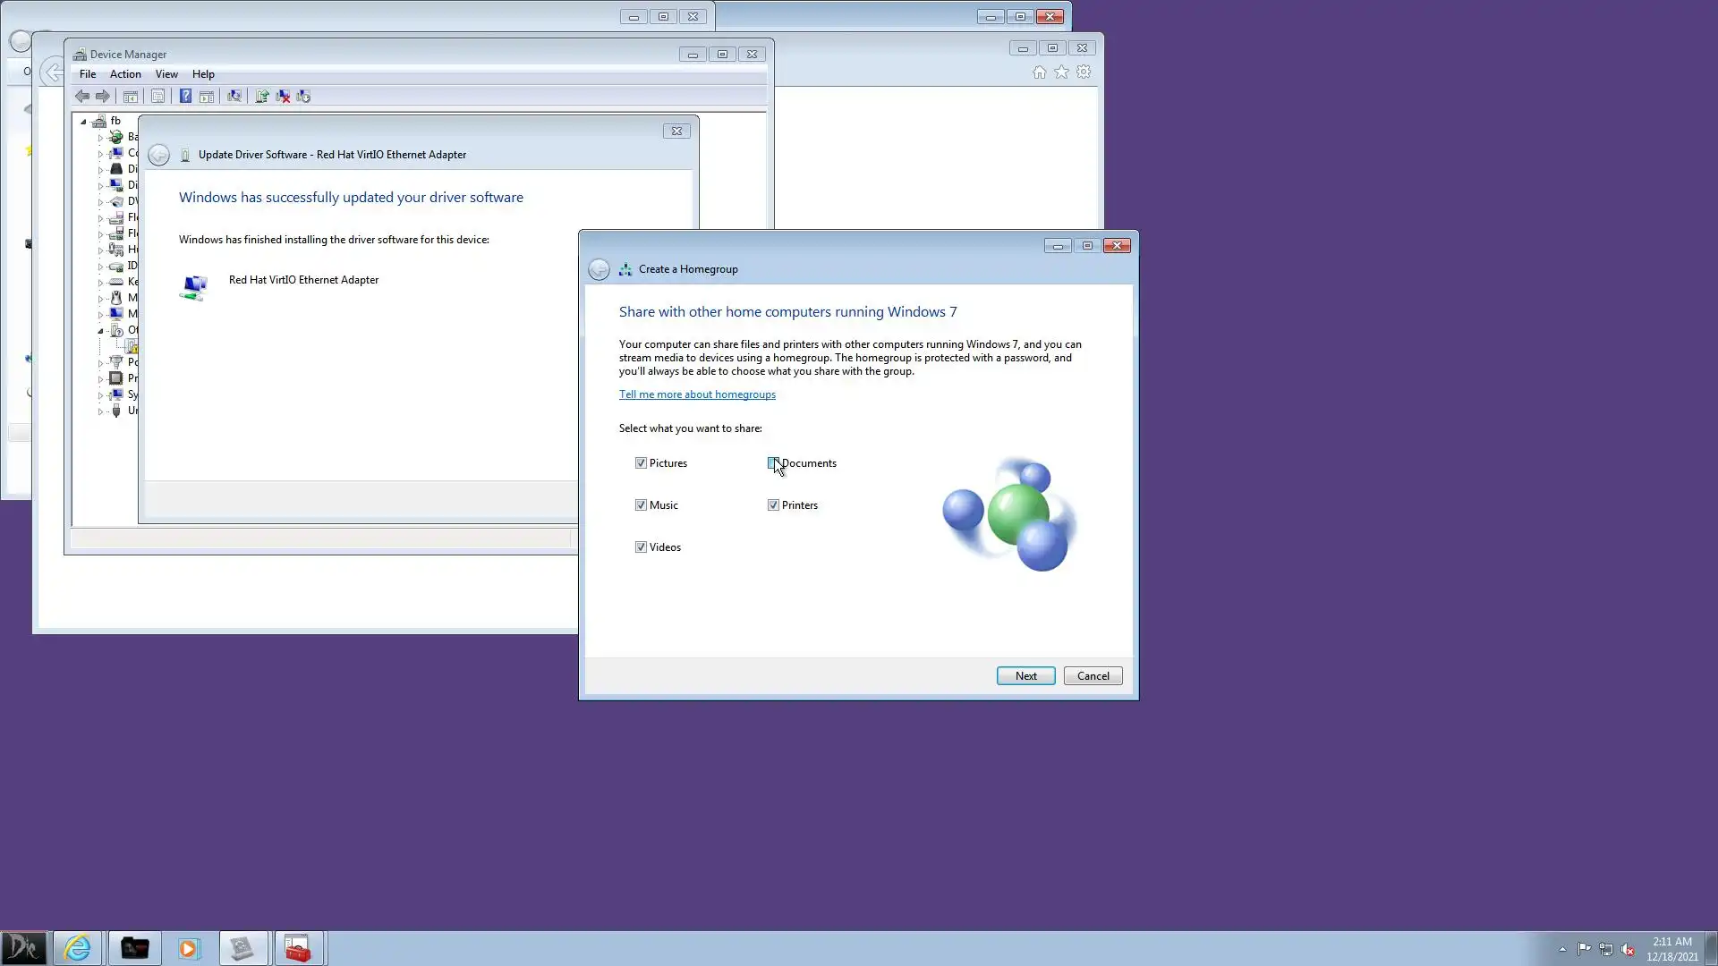Viewport: 1718px width, 966px height.
Task: Collapse the Other devices tree node
Action: (x=100, y=331)
